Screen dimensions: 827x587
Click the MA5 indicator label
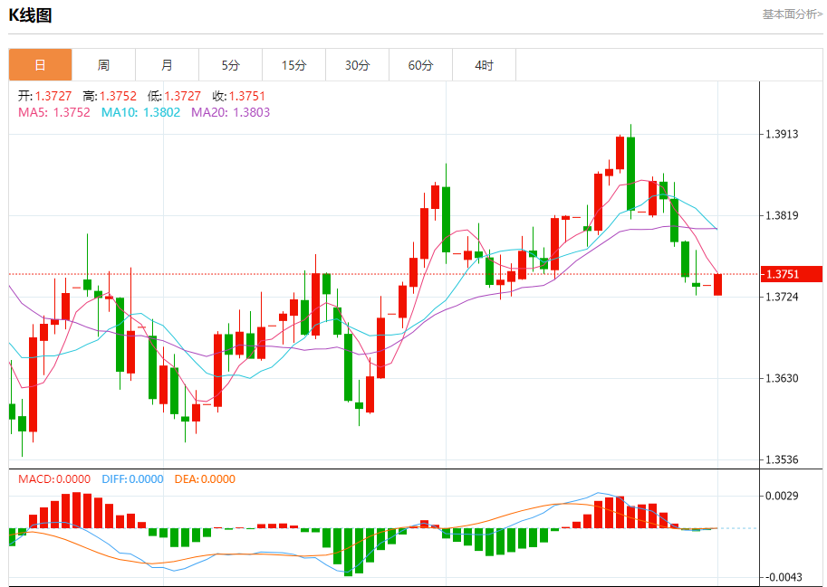54,112
